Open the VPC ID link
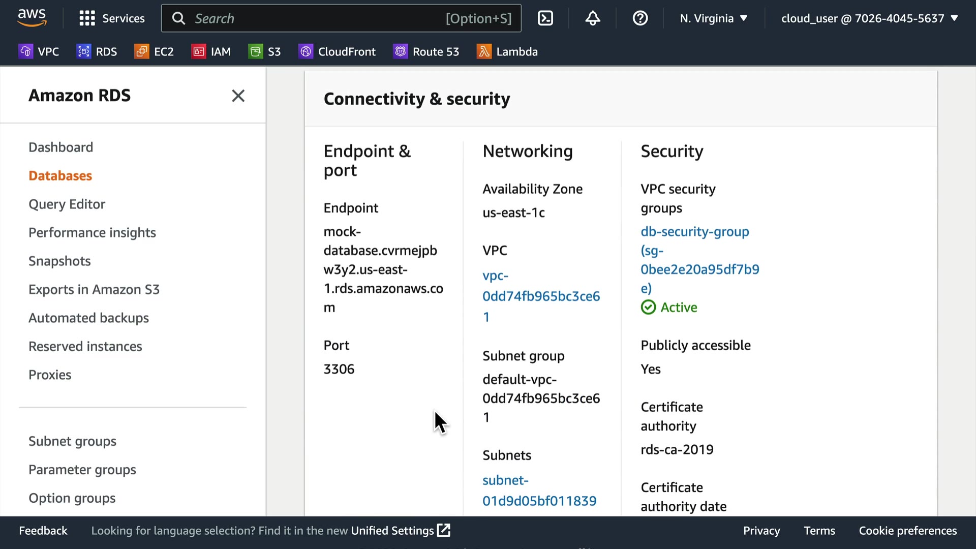This screenshot has height=549, width=976. 541,296
